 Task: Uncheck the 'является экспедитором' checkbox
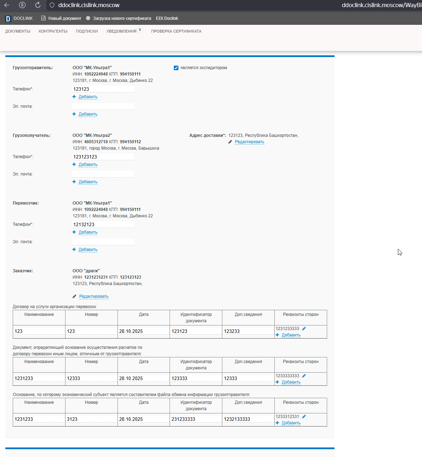(x=176, y=68)
